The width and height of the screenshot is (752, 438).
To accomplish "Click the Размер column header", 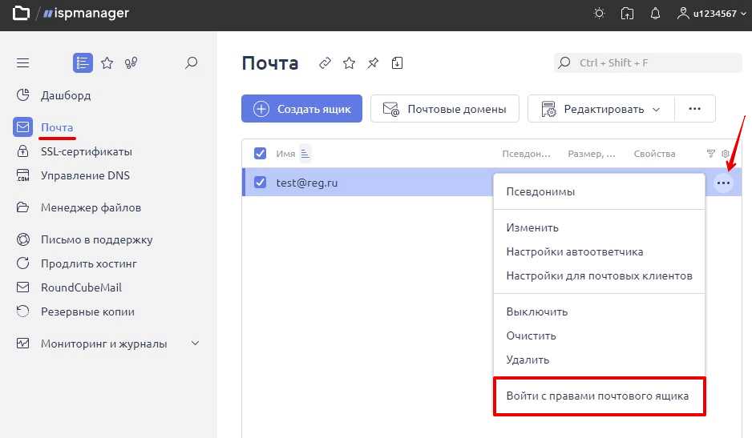I will tap(592, 154).
